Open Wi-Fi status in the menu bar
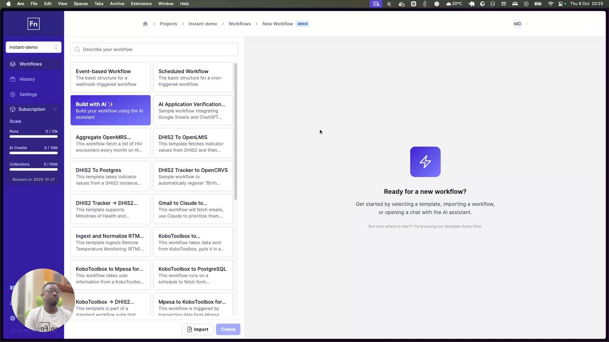Screen dimensions: 609x342 [550, 4]
